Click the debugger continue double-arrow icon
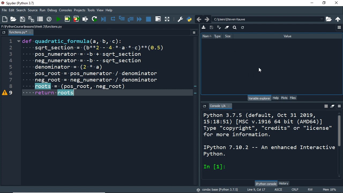This screenshot has width=343, height=193. [x=139, y=19]
